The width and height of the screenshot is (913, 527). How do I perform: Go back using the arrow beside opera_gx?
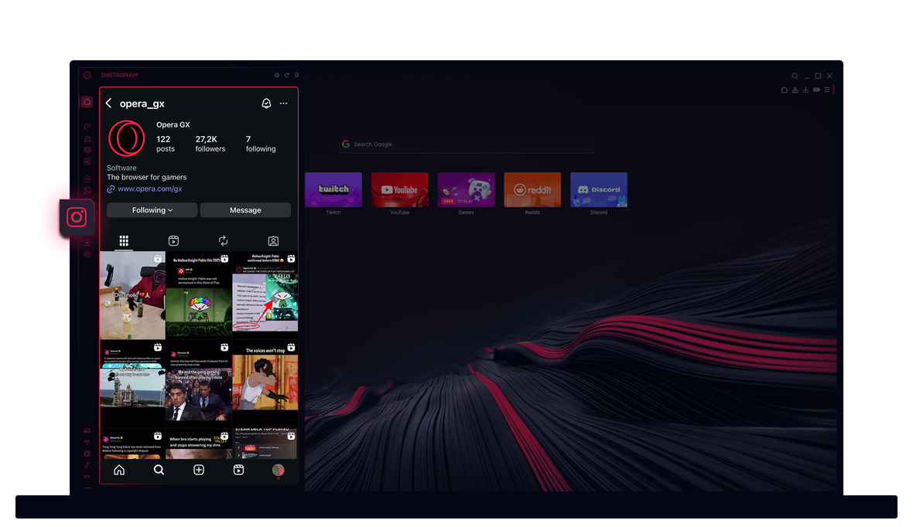pos(108,104)
